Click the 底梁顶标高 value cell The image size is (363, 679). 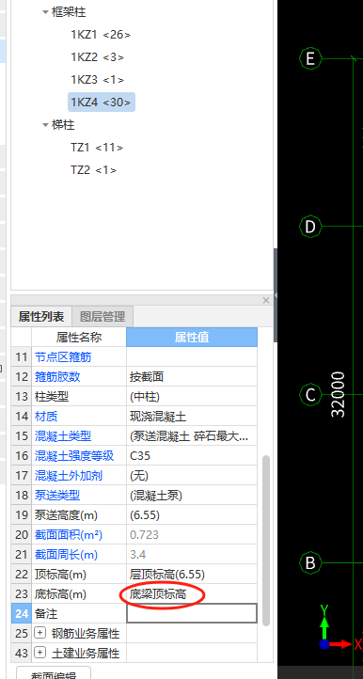coord(192,594)
